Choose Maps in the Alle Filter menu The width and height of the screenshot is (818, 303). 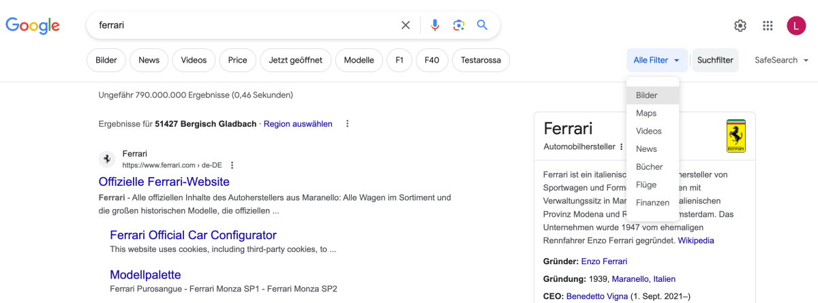point(653,113)
